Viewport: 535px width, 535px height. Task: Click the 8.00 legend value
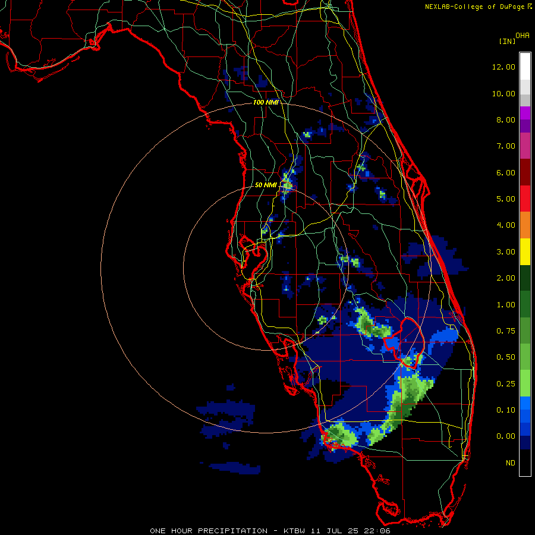click(506, 119)
